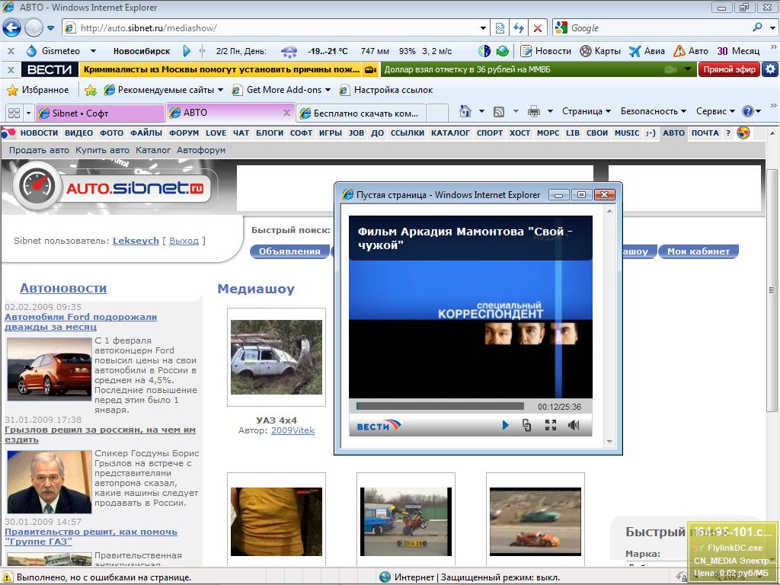Click the Print icon in the command bar

click(534, 111)
